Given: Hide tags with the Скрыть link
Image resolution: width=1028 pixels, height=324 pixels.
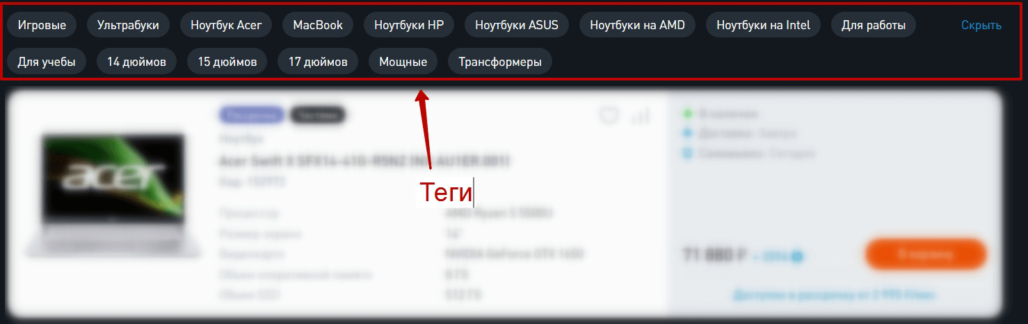Looking at the screenshot, I should click(x=981, y=26).
